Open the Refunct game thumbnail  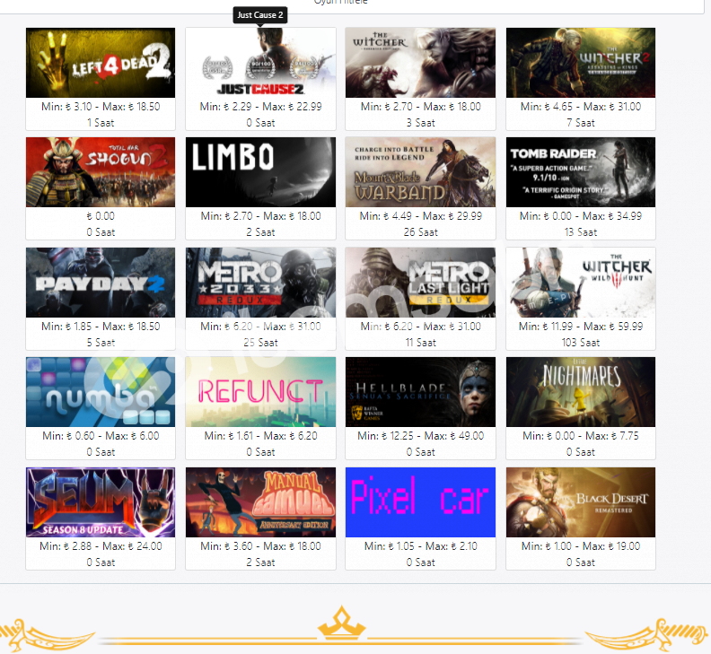pos(260,392)
